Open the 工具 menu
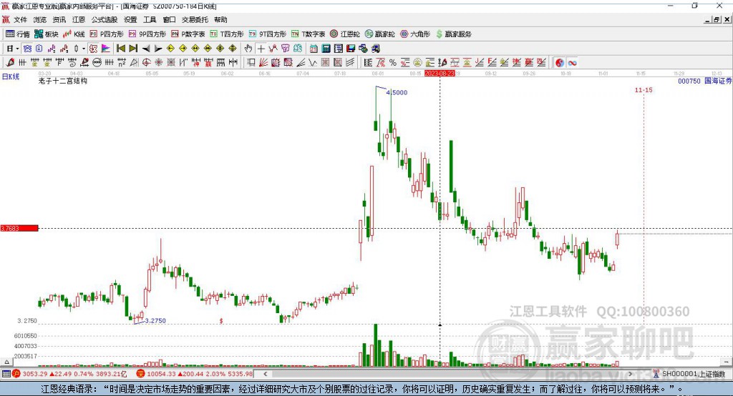The image size is (733, 396). point(150,19)
